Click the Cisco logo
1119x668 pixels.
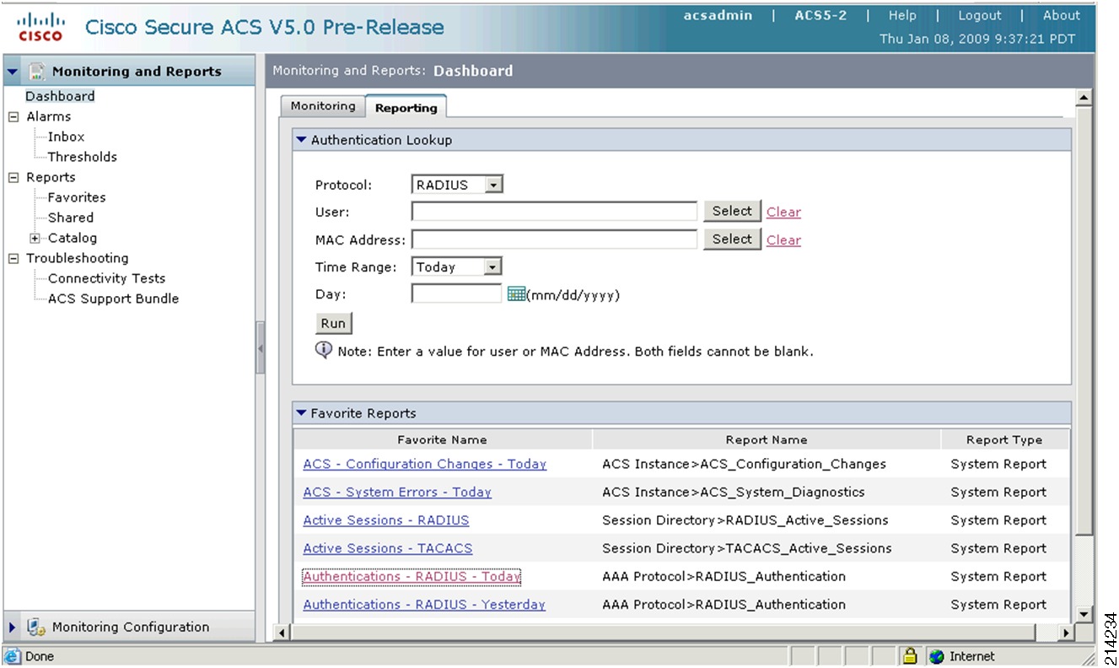click(40, 27)
